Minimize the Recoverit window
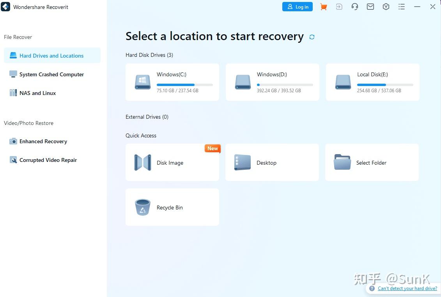This screenshot has width=441, height=297. tap(417, 7)
